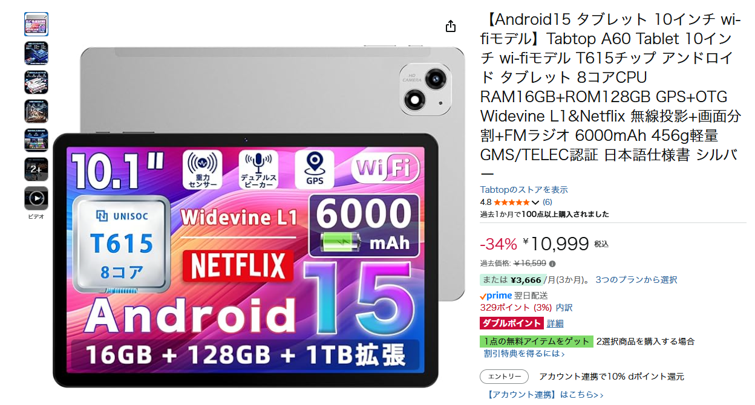The width and height of the screenshot is (755, 405).
Task: Select the fifth product thumbnail
Action: (36, 140)
